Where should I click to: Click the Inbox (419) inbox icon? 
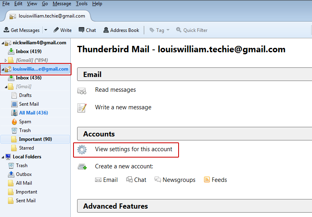point(11,51)
